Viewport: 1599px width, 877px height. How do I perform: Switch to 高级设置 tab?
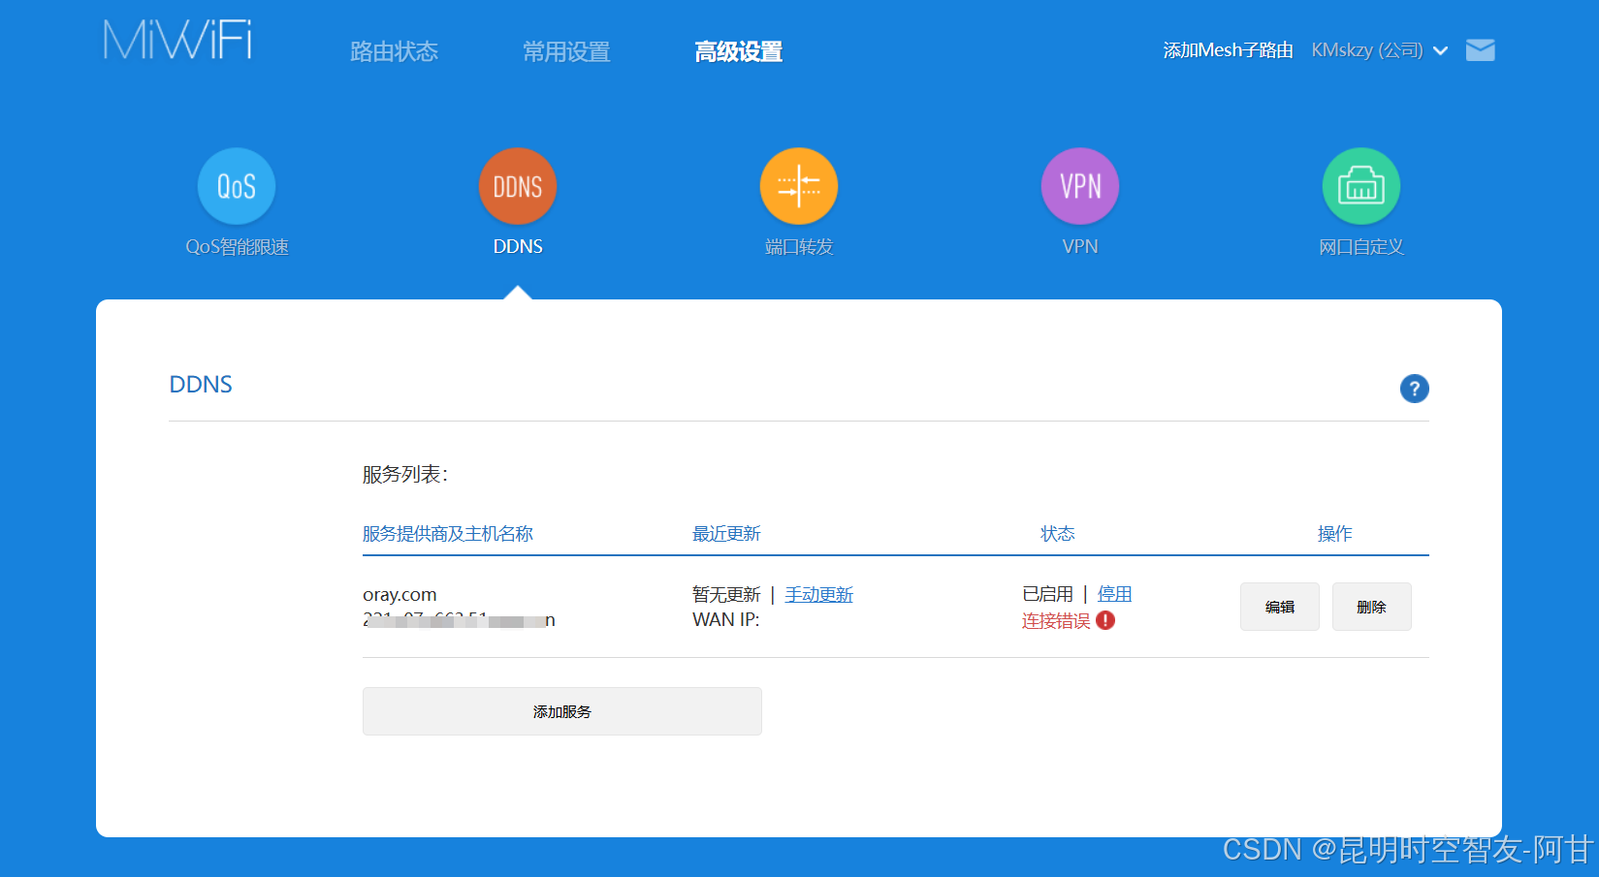739,51
